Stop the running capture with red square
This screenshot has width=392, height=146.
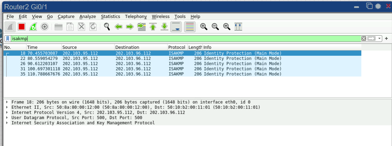[22, 27]
